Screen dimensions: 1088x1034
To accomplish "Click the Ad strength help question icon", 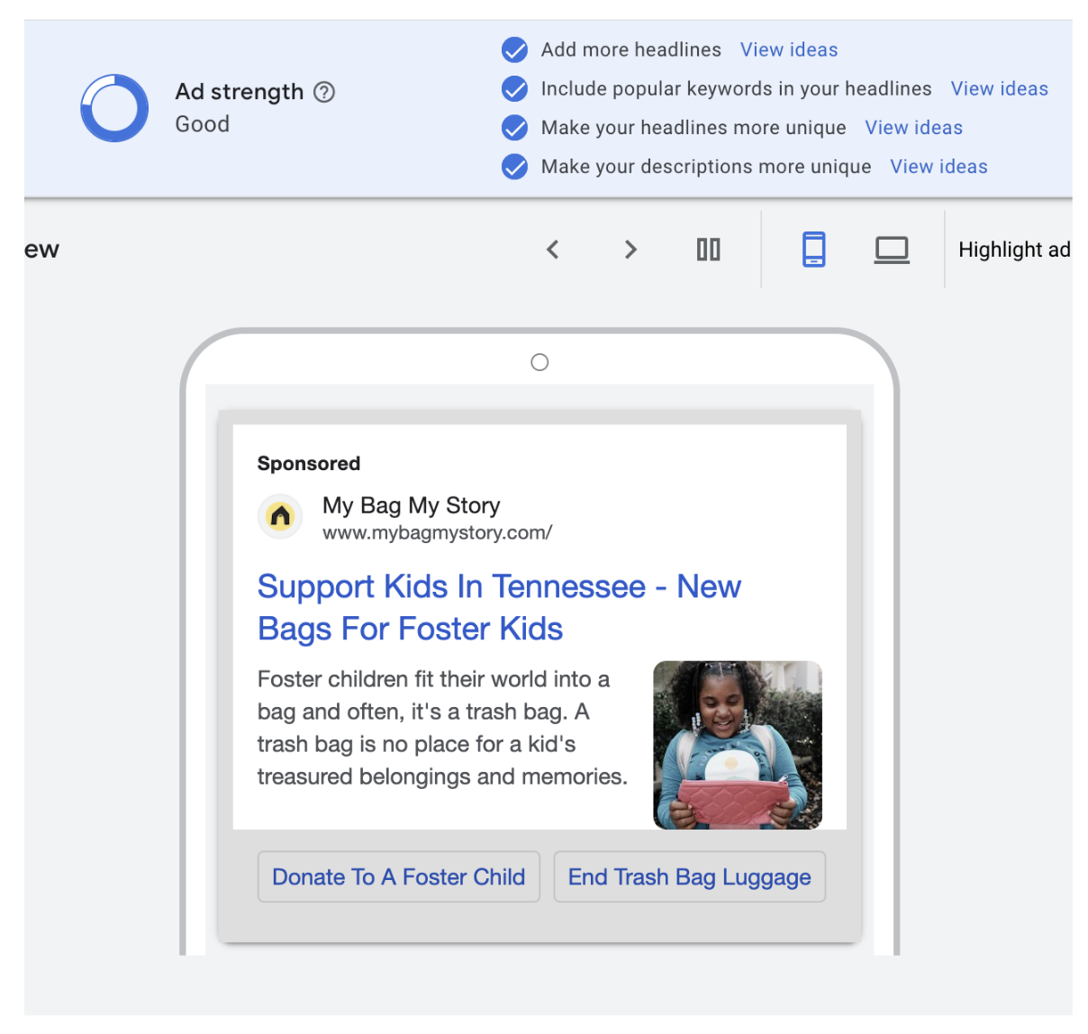I will [324, 92].
